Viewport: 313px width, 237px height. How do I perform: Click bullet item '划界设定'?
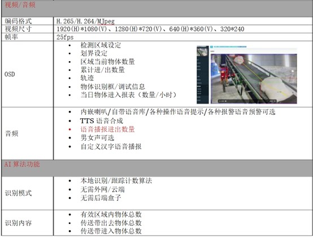[x=94, y=53]
